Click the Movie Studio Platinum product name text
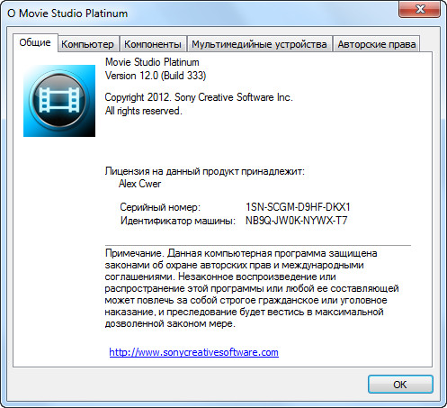The width and height of the screenshot is (447, 408). [x=152, y=62]
